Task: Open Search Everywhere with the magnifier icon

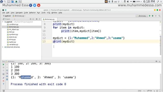Action: point(159,16)
